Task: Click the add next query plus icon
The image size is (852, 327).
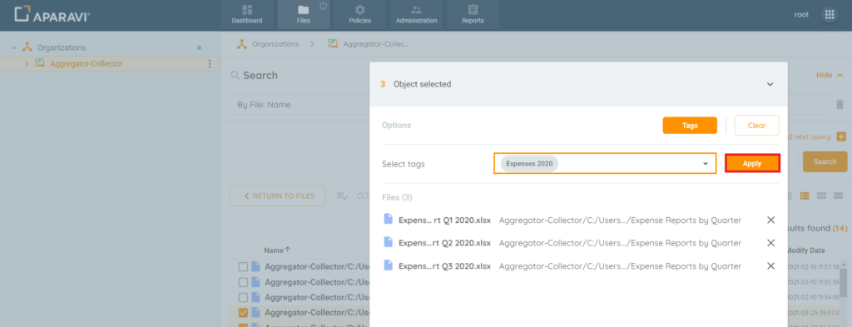Action: (841, 137)
